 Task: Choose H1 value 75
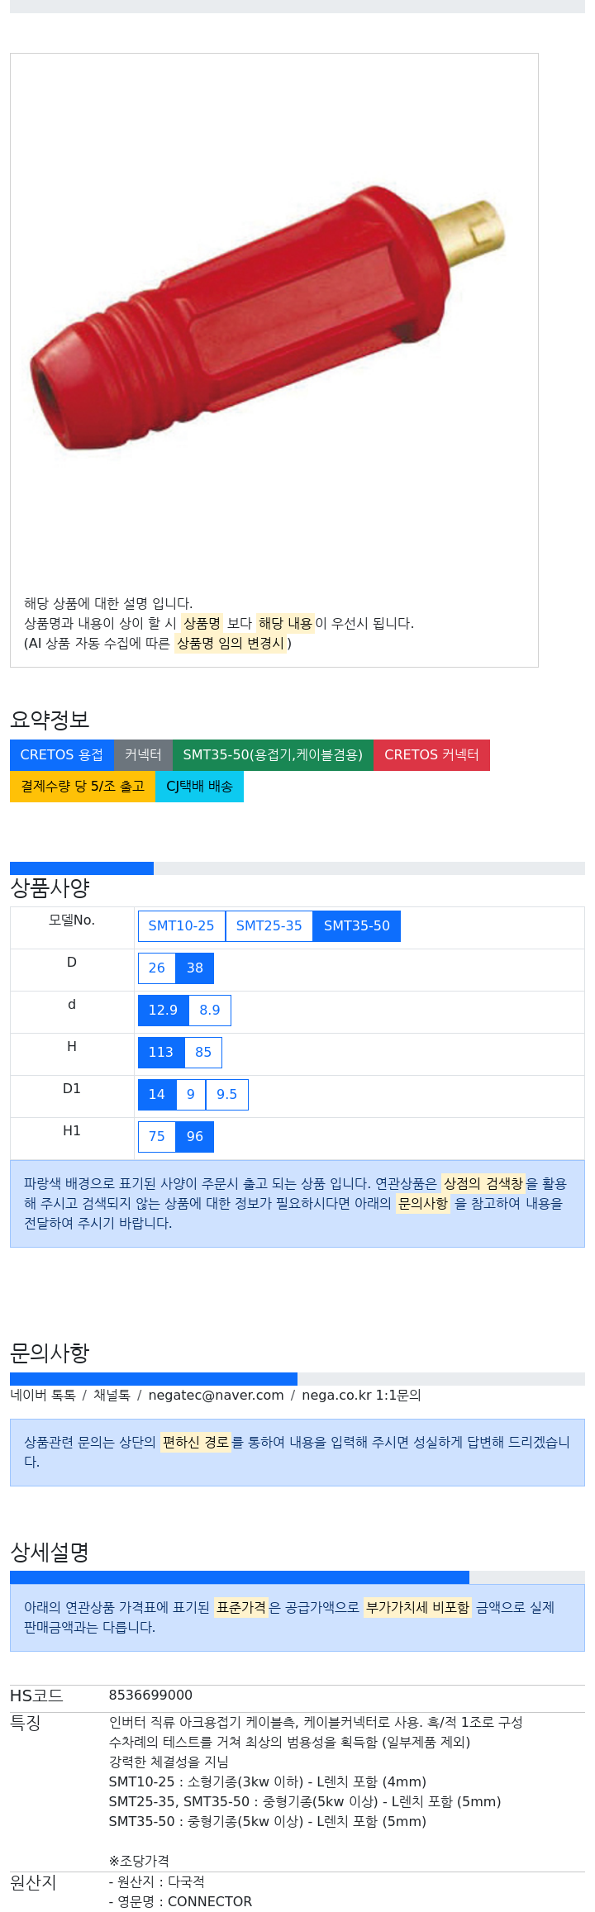click(157, 1137)
